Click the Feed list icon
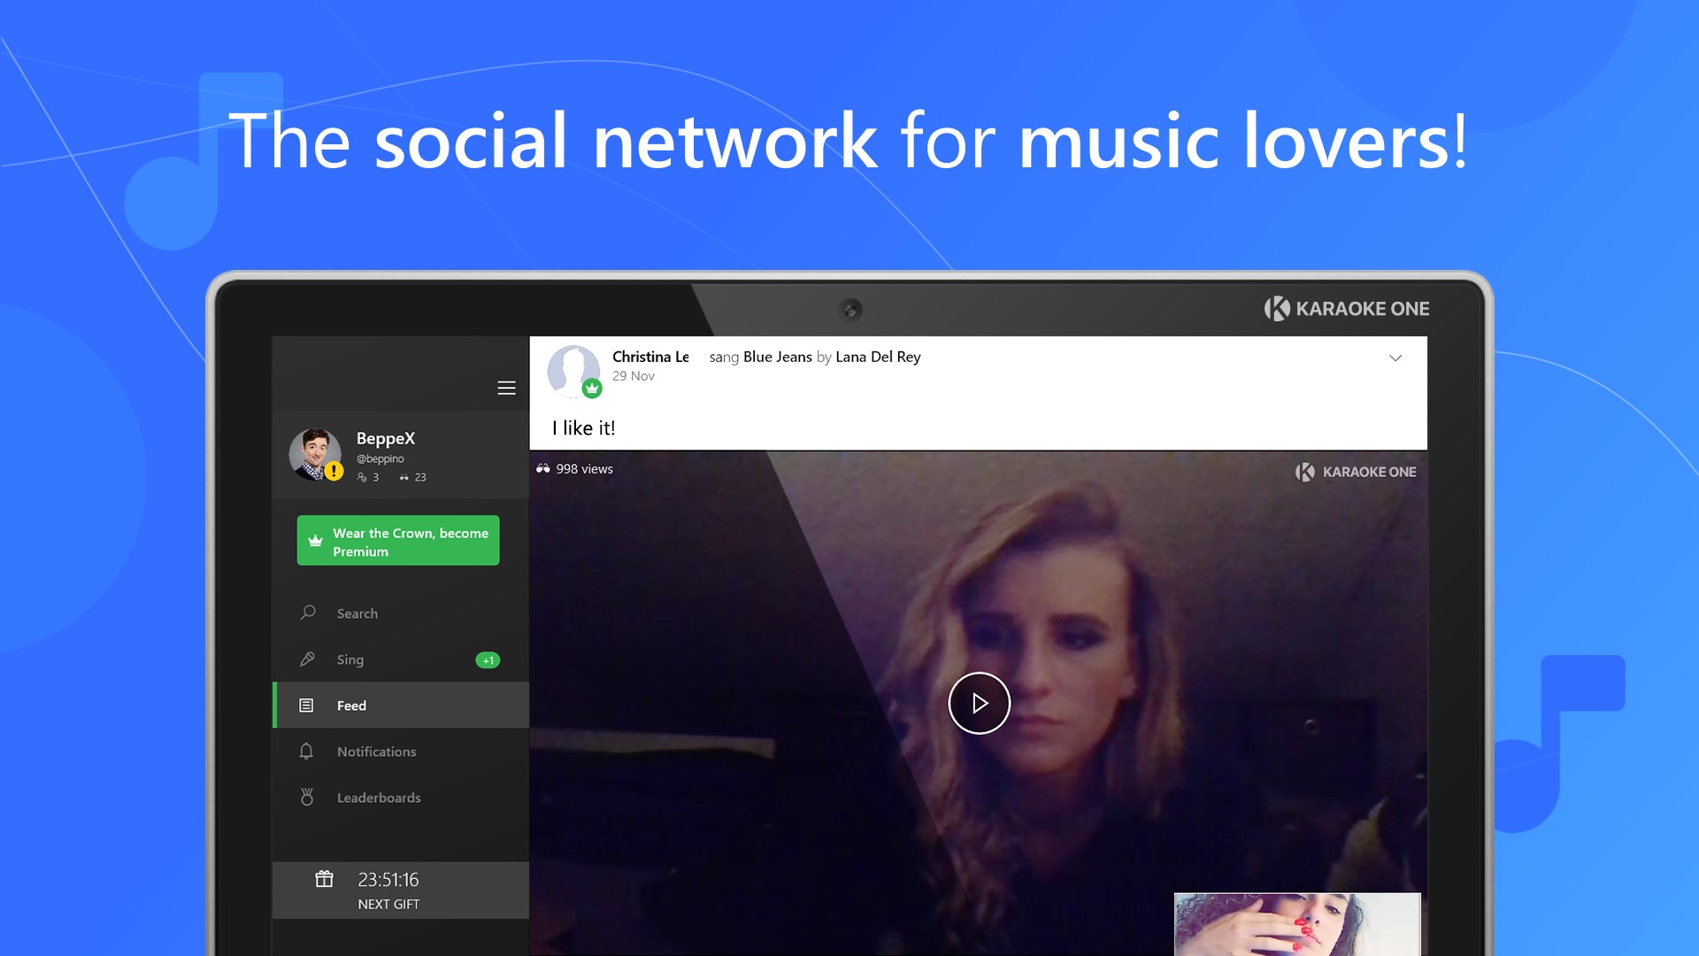 (306, 705)
